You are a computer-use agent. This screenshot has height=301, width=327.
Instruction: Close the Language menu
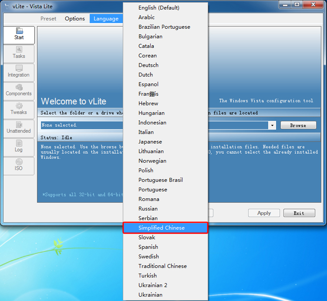click(x=106, y=19)
